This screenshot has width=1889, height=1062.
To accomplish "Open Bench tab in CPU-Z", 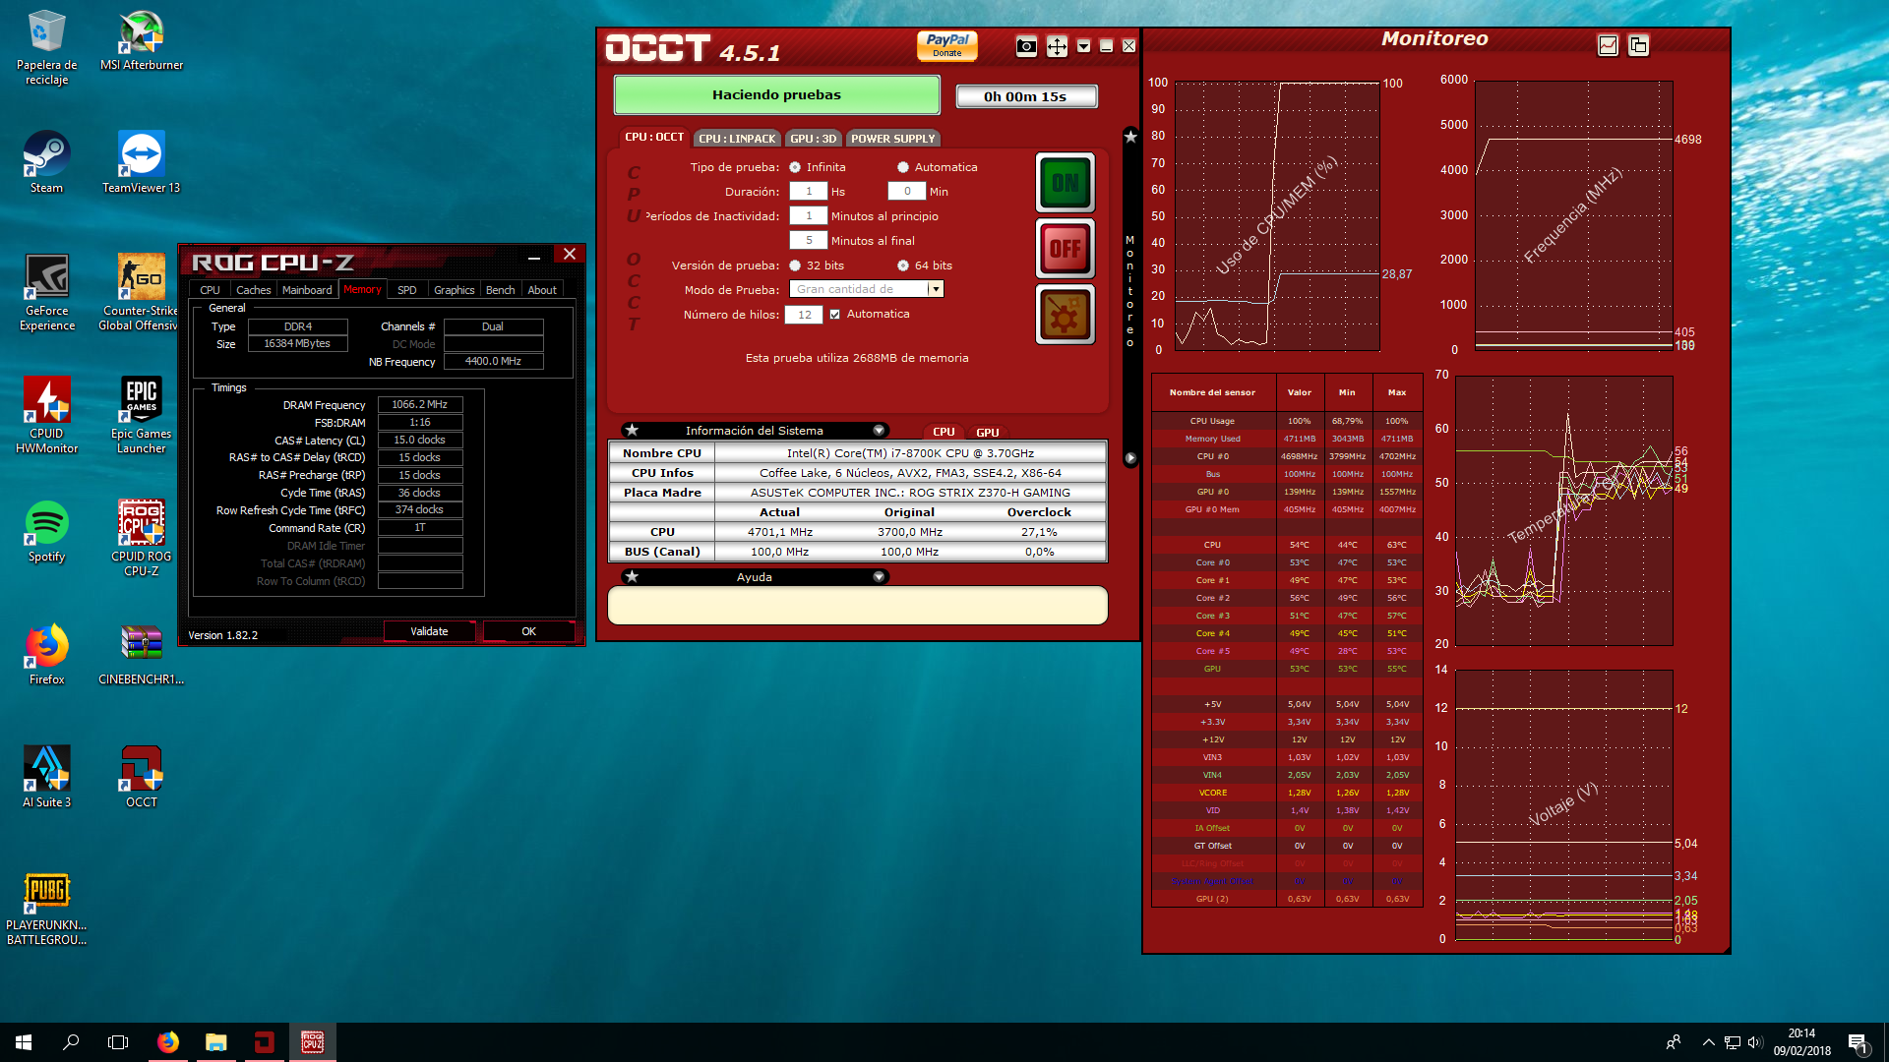I will click(x=500, y=290).
